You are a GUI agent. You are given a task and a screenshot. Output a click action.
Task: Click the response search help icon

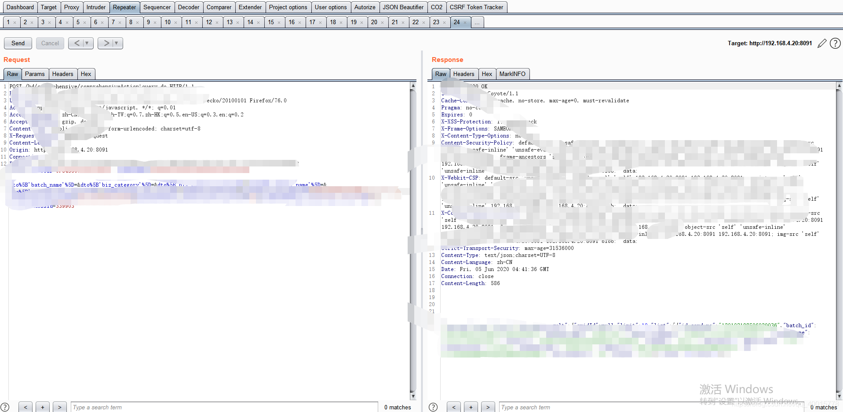tap(433, 407)
